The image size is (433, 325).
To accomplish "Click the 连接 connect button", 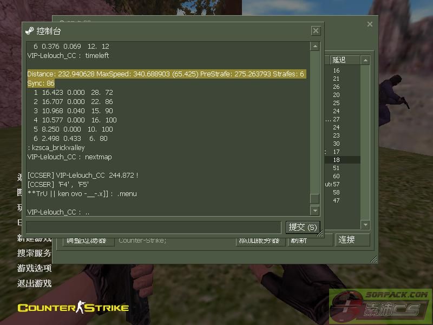I will coord(353,240).
